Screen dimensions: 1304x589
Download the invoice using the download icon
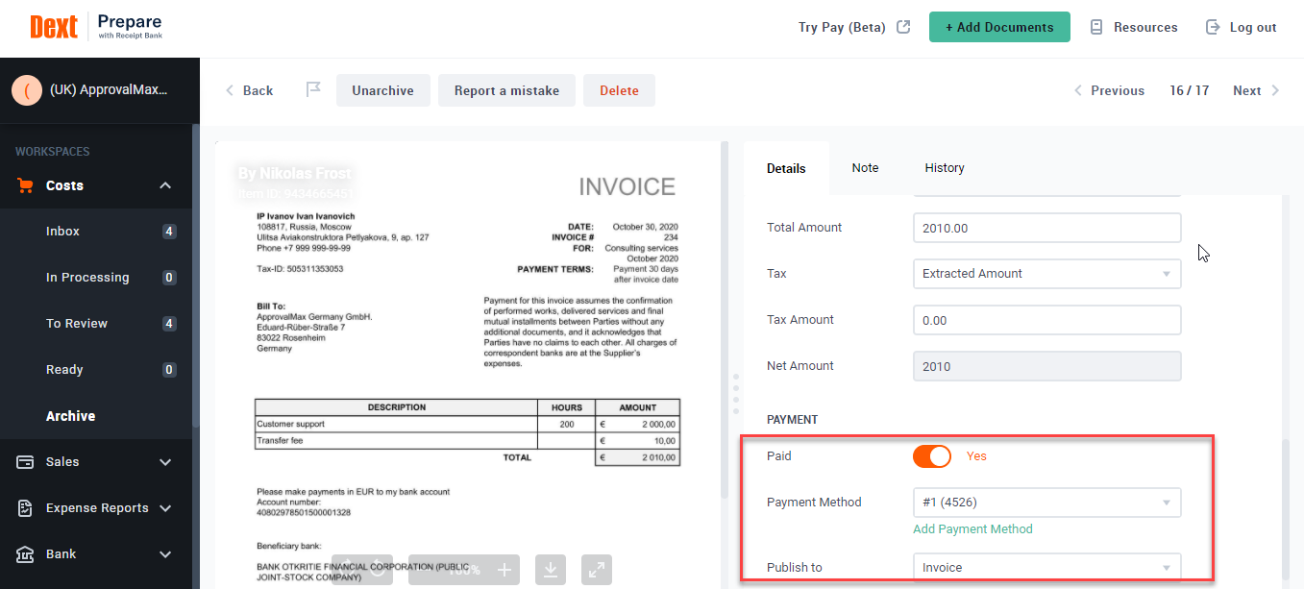pos(551,570)
